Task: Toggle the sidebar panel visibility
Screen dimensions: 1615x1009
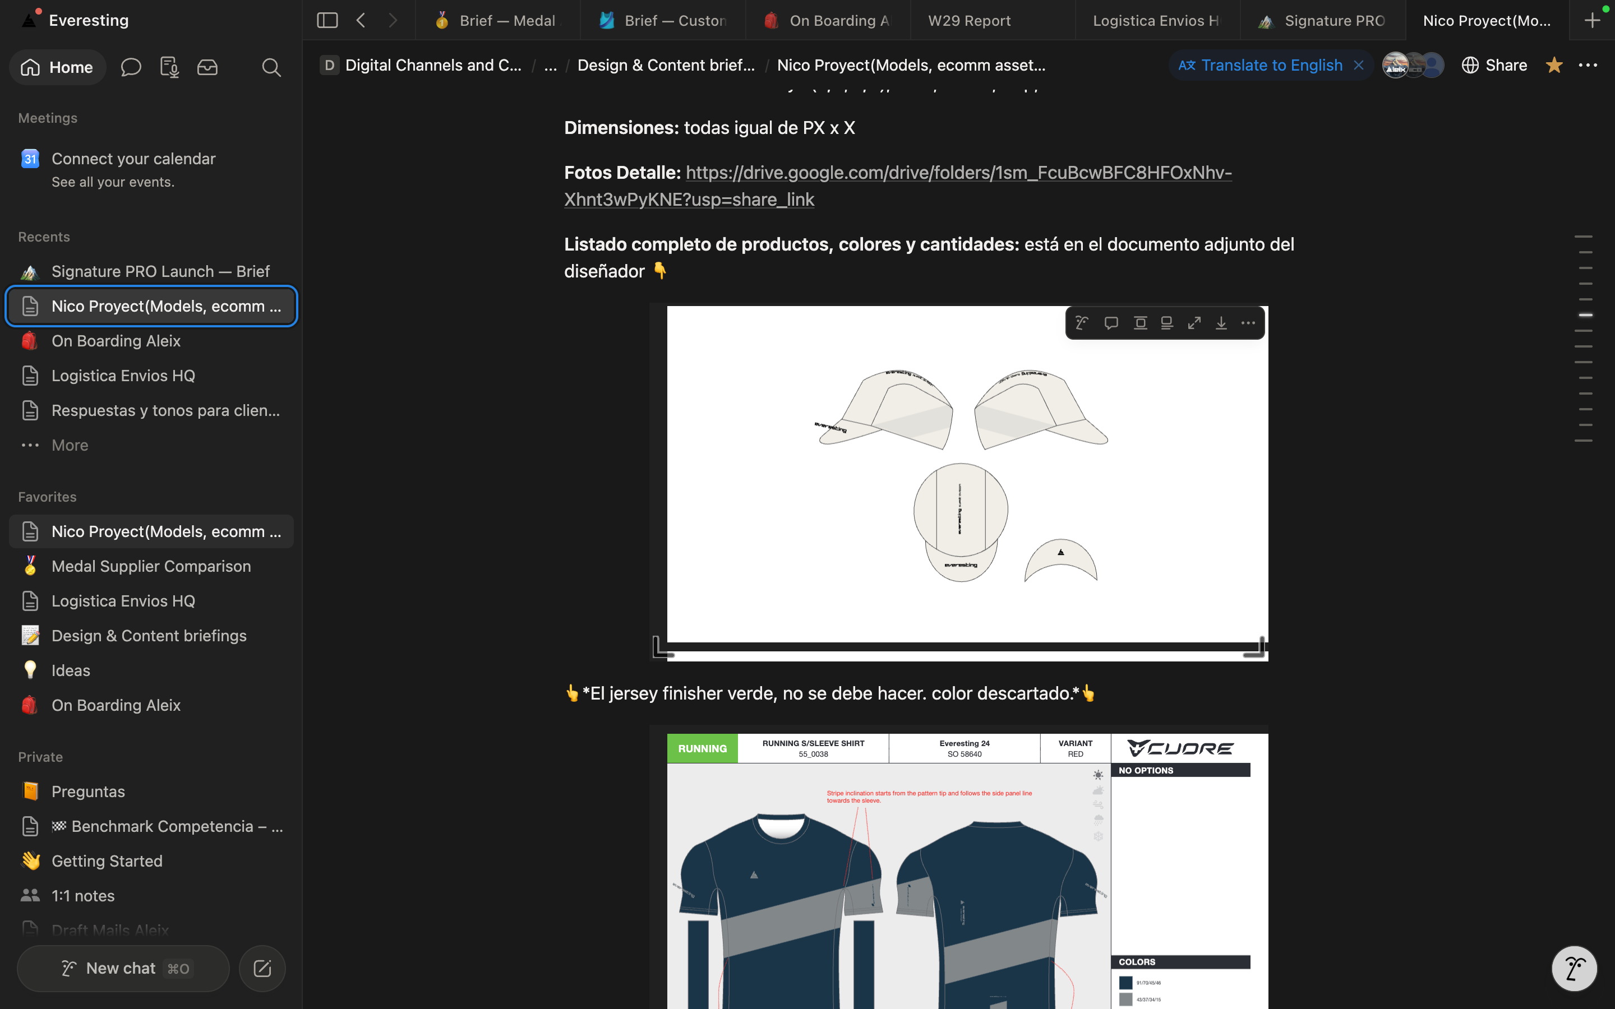Action: click(327, 20)
